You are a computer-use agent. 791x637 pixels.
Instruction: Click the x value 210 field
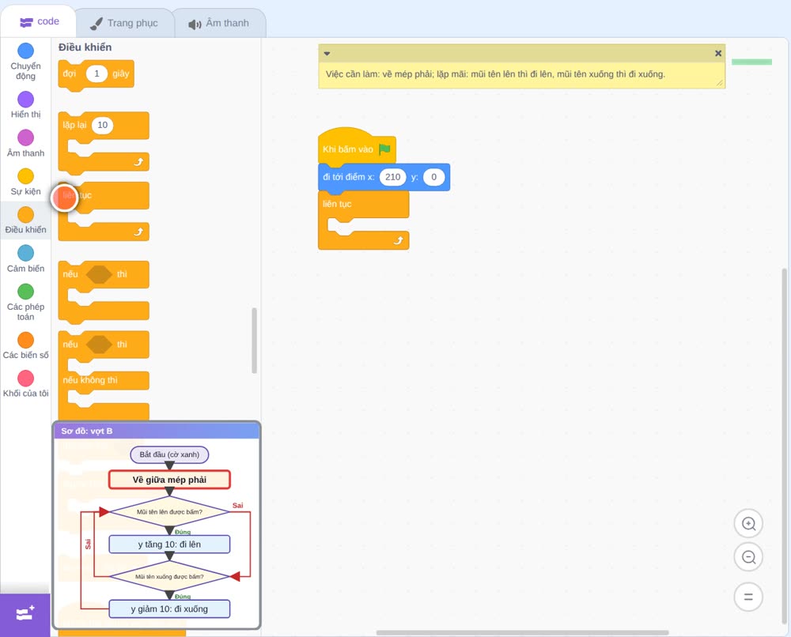pyautogui.click(x=392, y=177)
